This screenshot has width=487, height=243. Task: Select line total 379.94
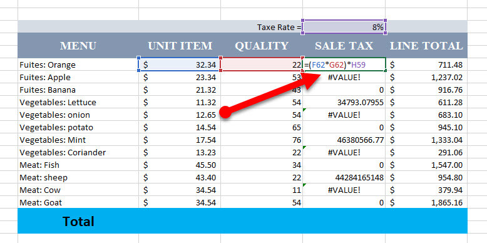(426, 190)
